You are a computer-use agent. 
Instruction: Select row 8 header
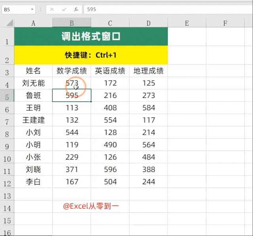(7, 132)
